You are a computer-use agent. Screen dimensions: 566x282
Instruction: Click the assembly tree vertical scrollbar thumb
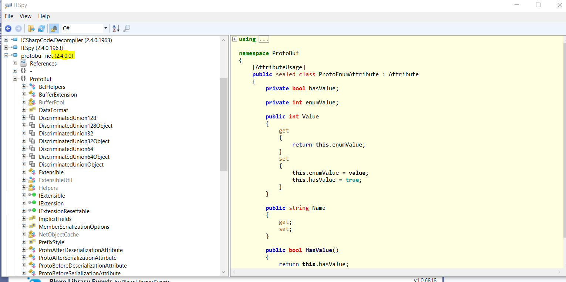pyautogui.click(x=223, y=124)
